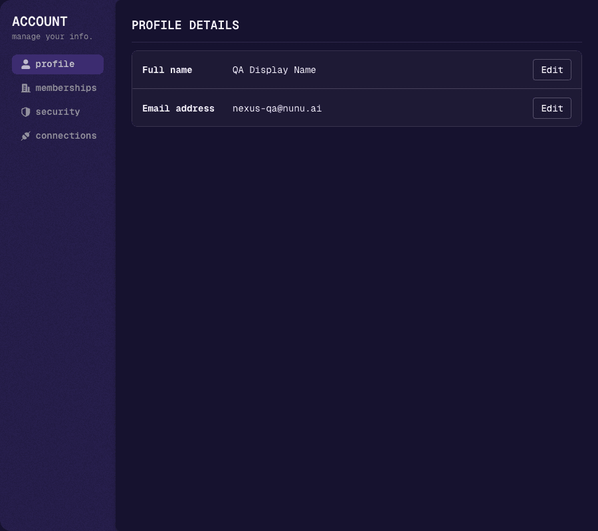The height and width of the screenshot is (531, 598).
Task: Select the 'nexus-qa@nunu.ai' email text
Action: tap(277, 109)
